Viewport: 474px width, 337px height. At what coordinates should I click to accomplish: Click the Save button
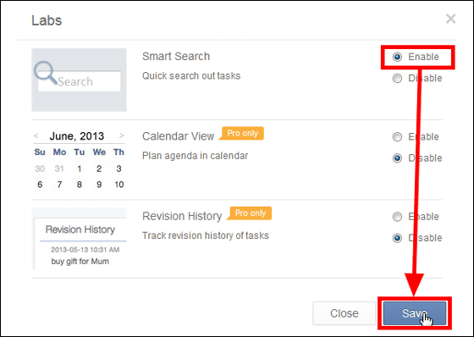pyautogui.click(x=415, y=313)
